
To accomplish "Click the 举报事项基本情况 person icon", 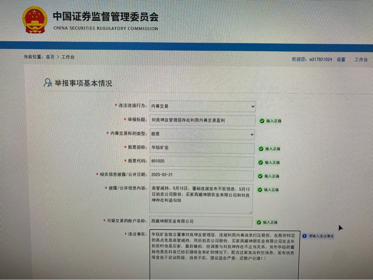I will tap(48, 83).
